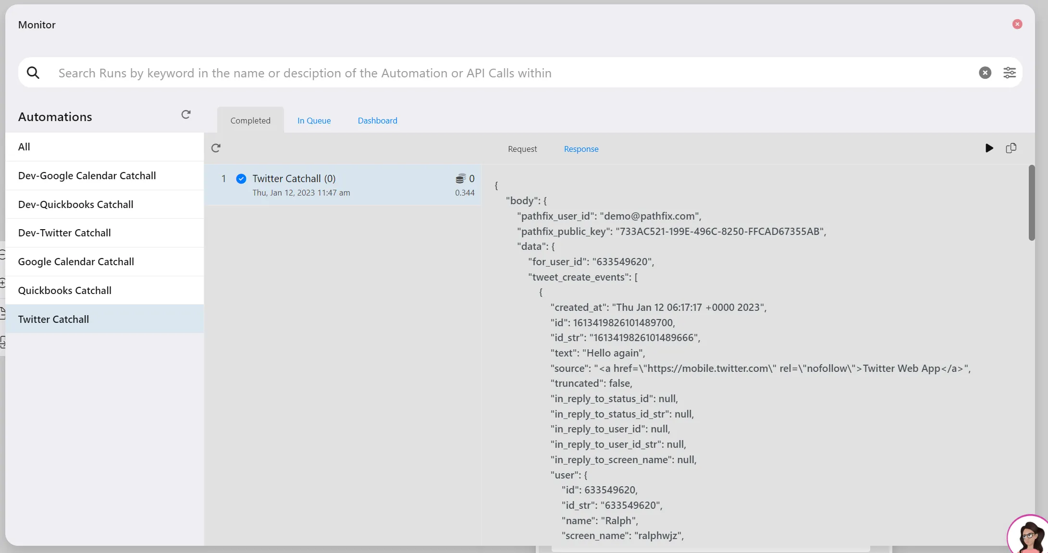The height and width of the screenshot is (553, 1048).
Task: Click the "pathfix_user_id" line in the response
Action: pos(609,216)
